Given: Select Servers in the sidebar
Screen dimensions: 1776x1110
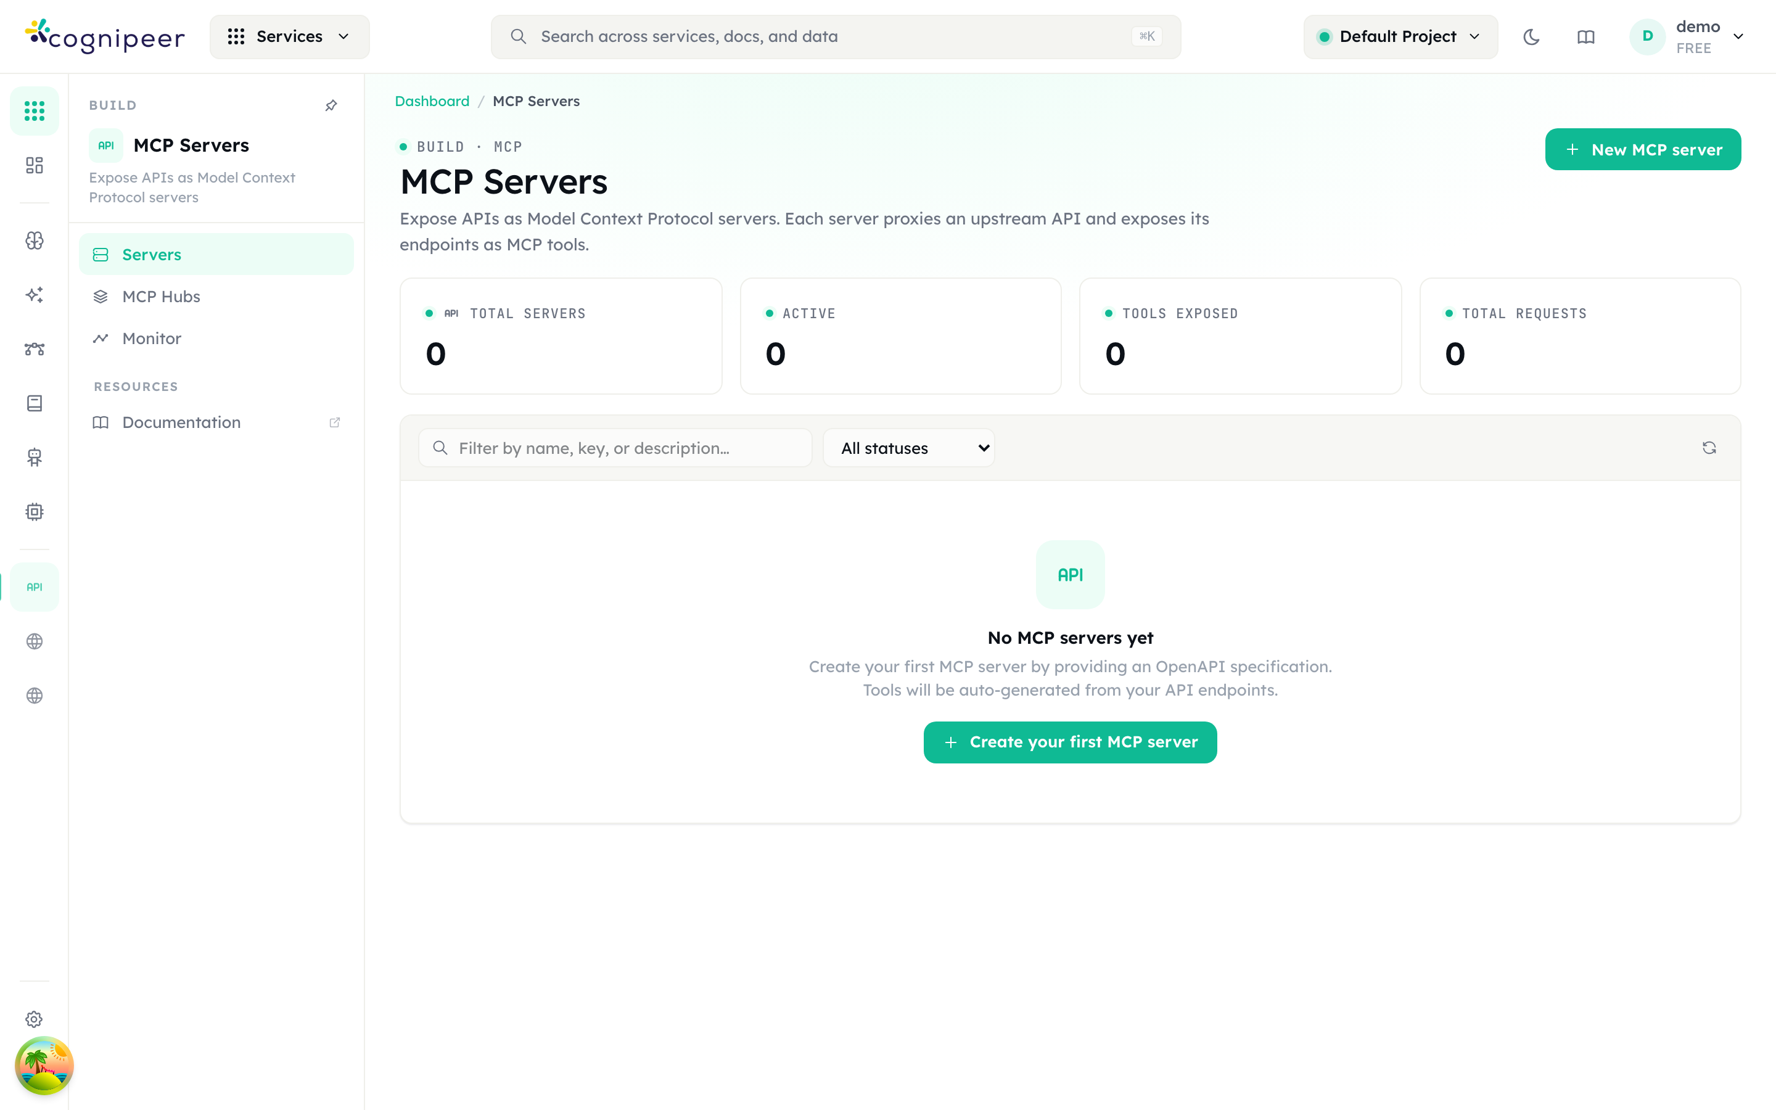Looking at the screenshot, I should 216,254.
